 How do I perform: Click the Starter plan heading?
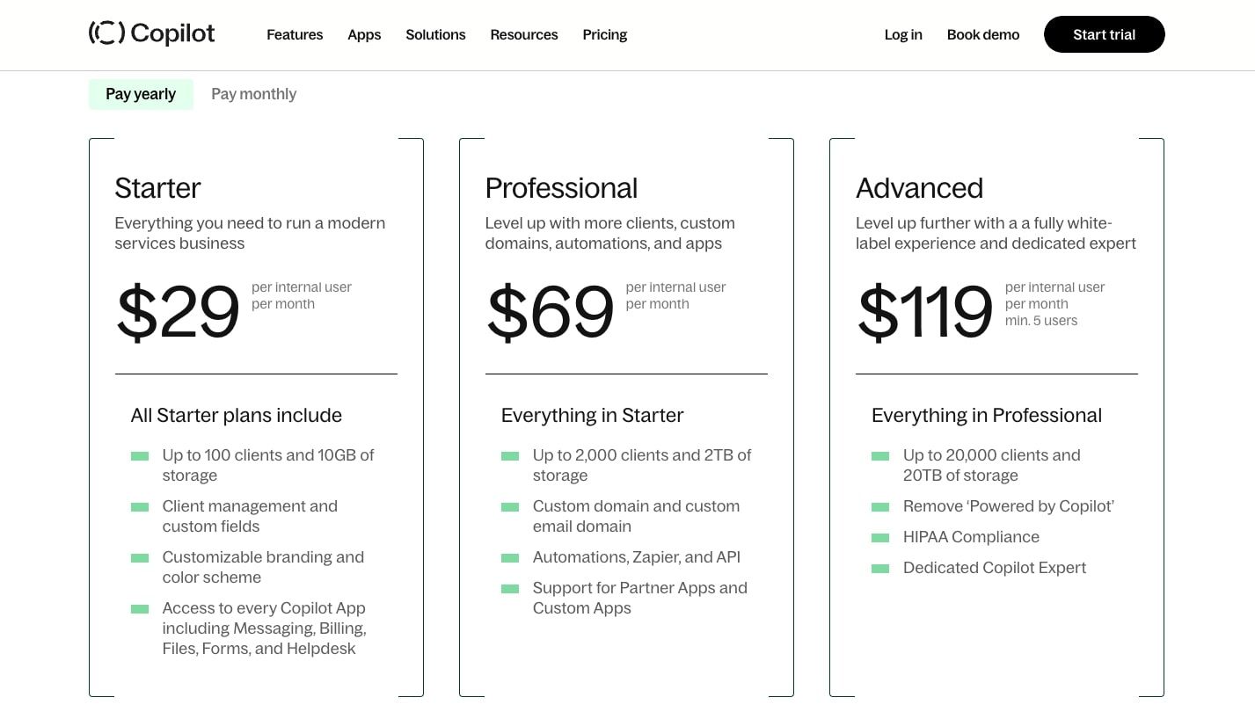[x=157, y=188]
